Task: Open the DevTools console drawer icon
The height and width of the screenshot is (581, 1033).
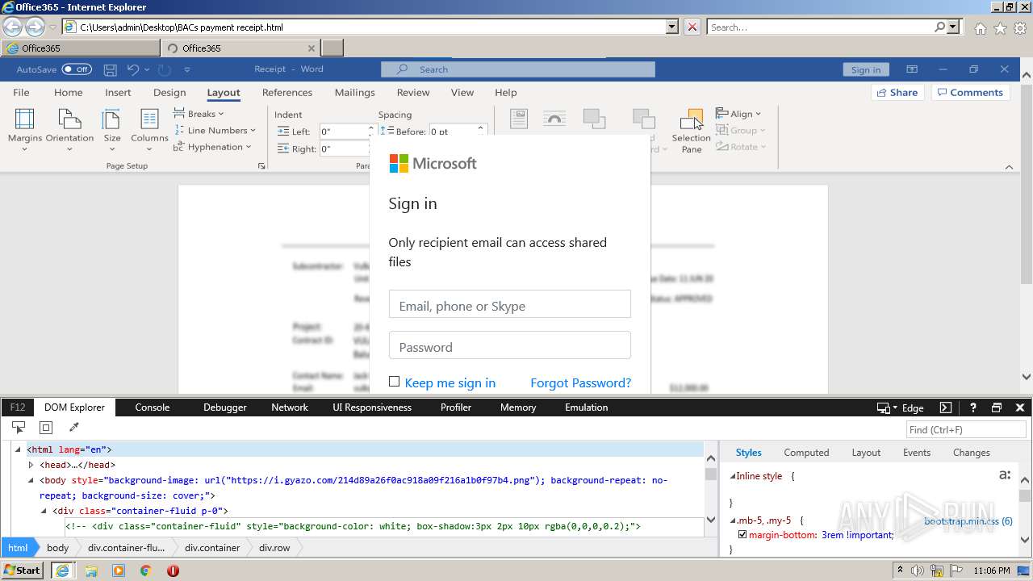Action: tap(946, 408)
